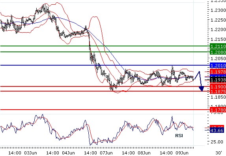Click the 14:00 03Jun time label
The width and height of the screenshot is (226, 156).
22,153
